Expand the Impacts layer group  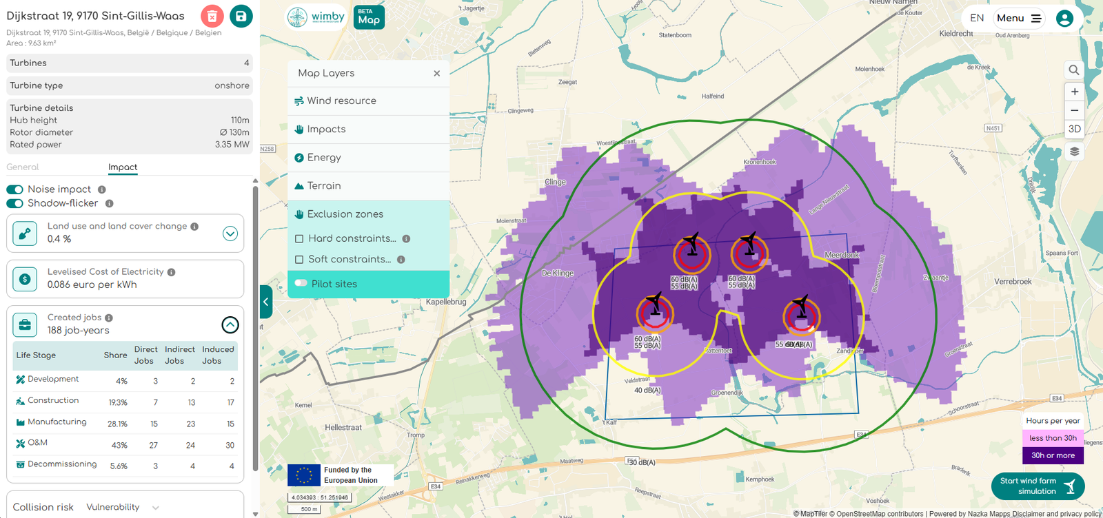tap(368, 129)
